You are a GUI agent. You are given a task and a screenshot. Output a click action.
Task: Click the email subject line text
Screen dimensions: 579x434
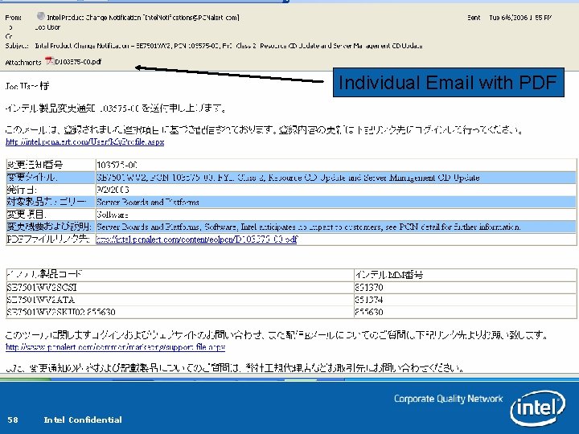[228, 46]
